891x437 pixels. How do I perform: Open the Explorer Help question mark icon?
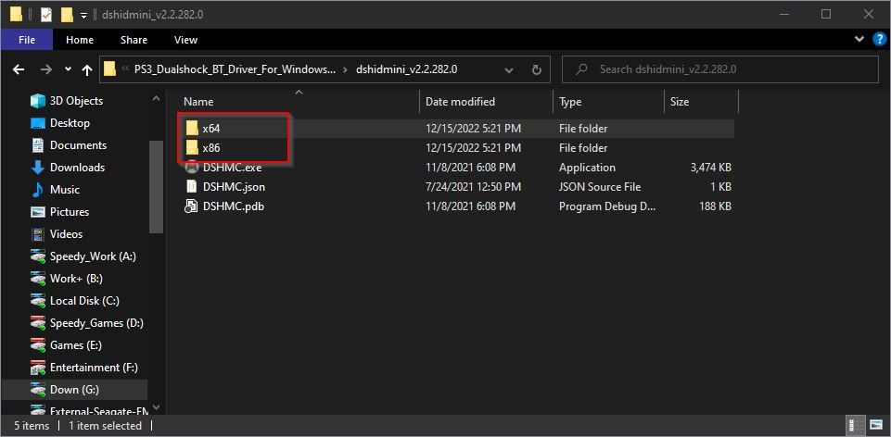(879, 40)
